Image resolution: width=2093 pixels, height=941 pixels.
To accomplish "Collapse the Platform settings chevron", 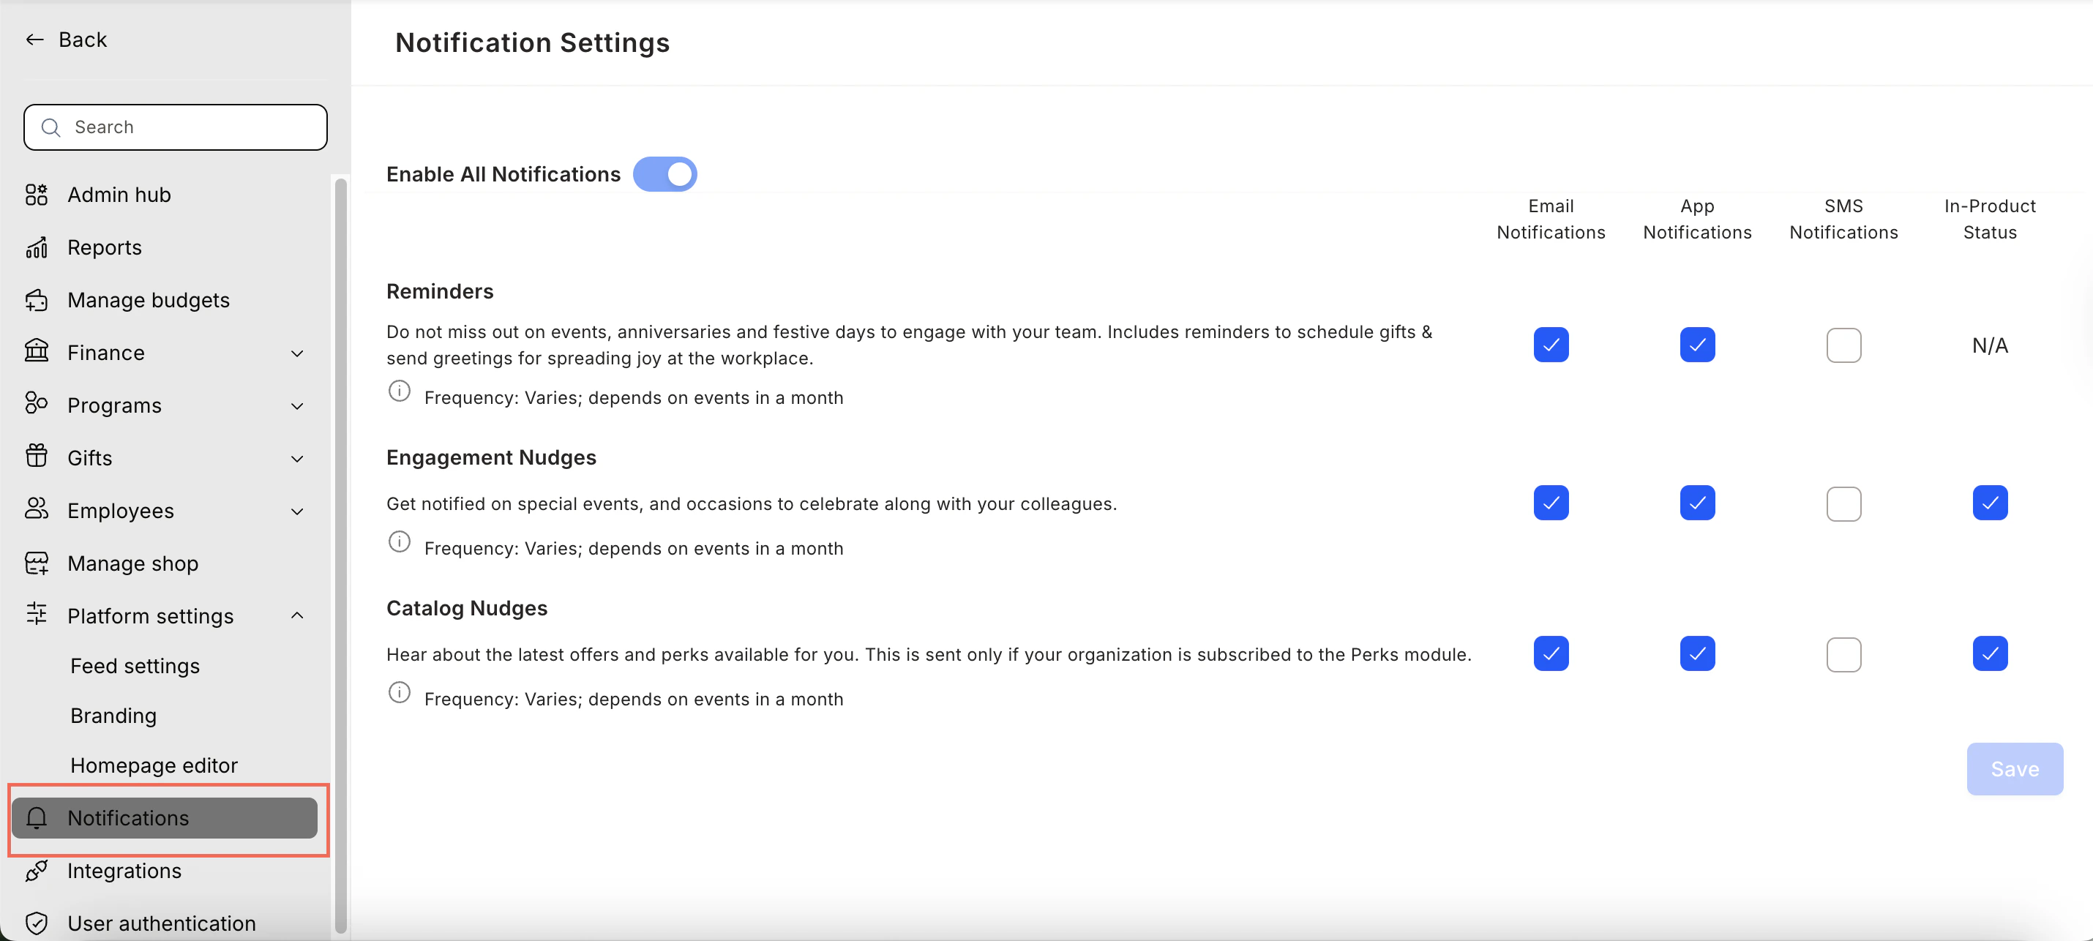I will coord(297,615).
